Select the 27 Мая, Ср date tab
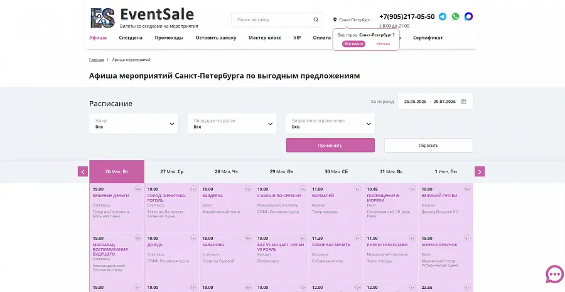The width and height of the screenshot is (565, 292). pos(172,171)
